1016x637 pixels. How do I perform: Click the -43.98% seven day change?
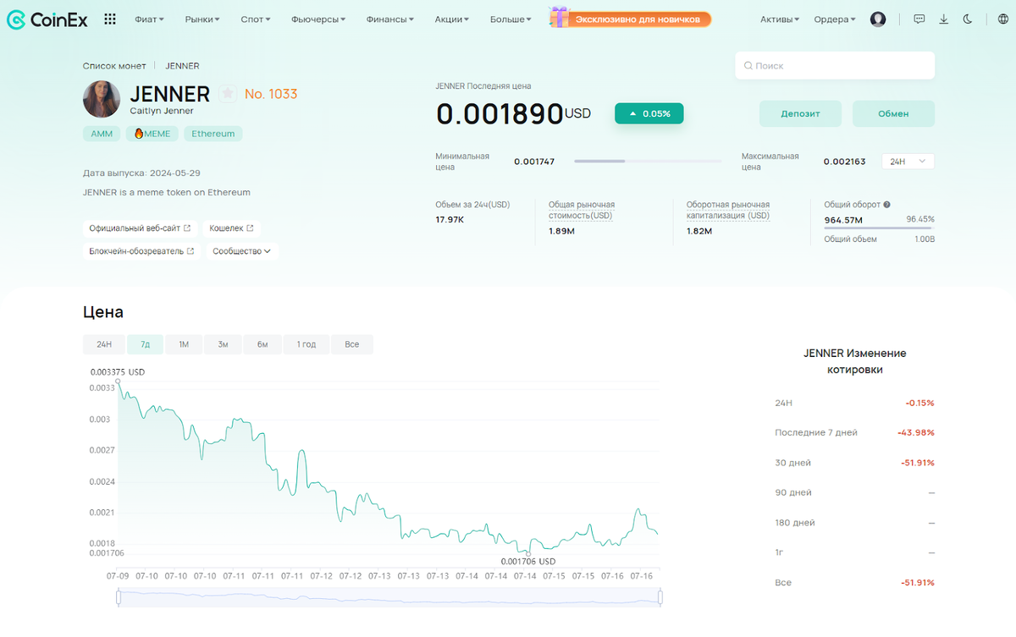[916, 432]
